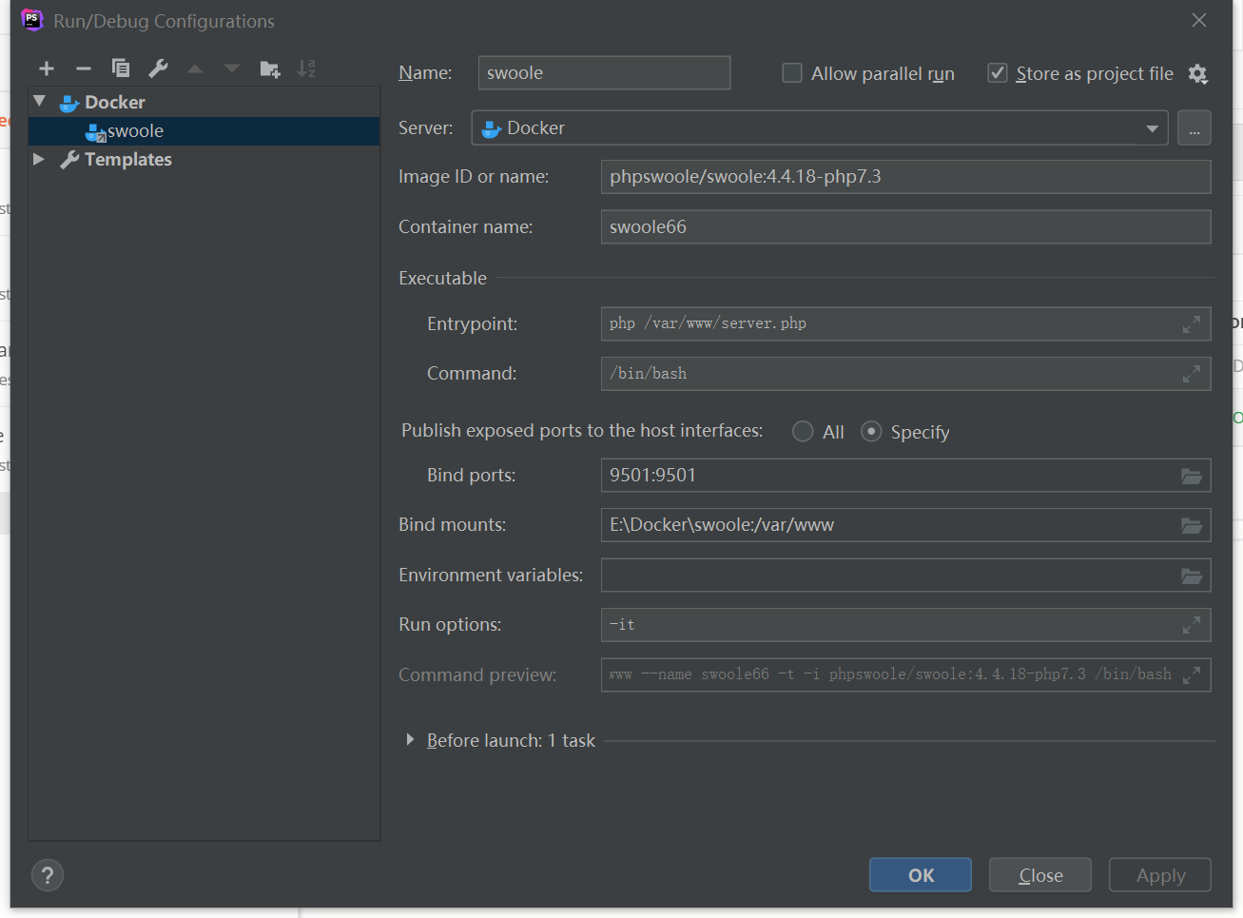Open the Server Docker dropdown

click(820, 128)
